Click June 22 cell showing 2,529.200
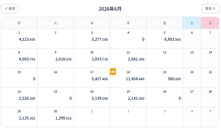221x128 pixels. click(19, 97)
